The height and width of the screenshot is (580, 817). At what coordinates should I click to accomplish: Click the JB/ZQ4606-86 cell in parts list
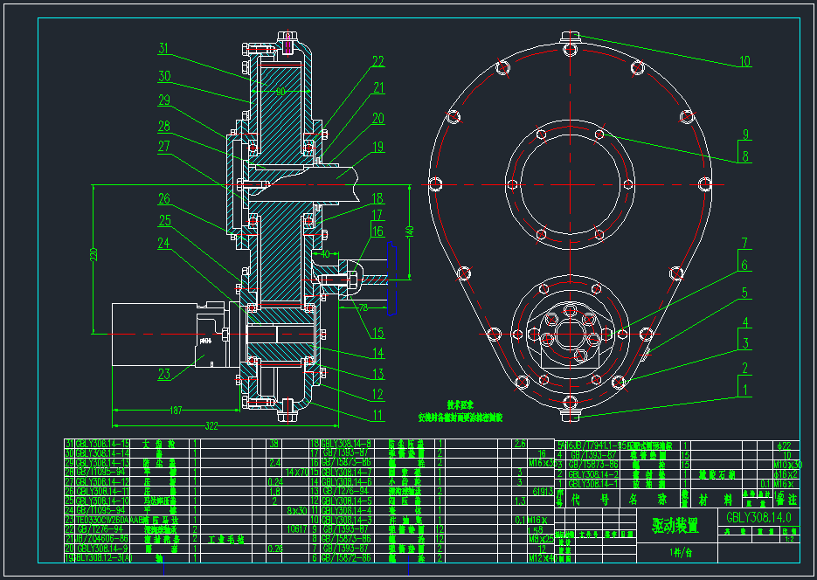tap(101, 539)
